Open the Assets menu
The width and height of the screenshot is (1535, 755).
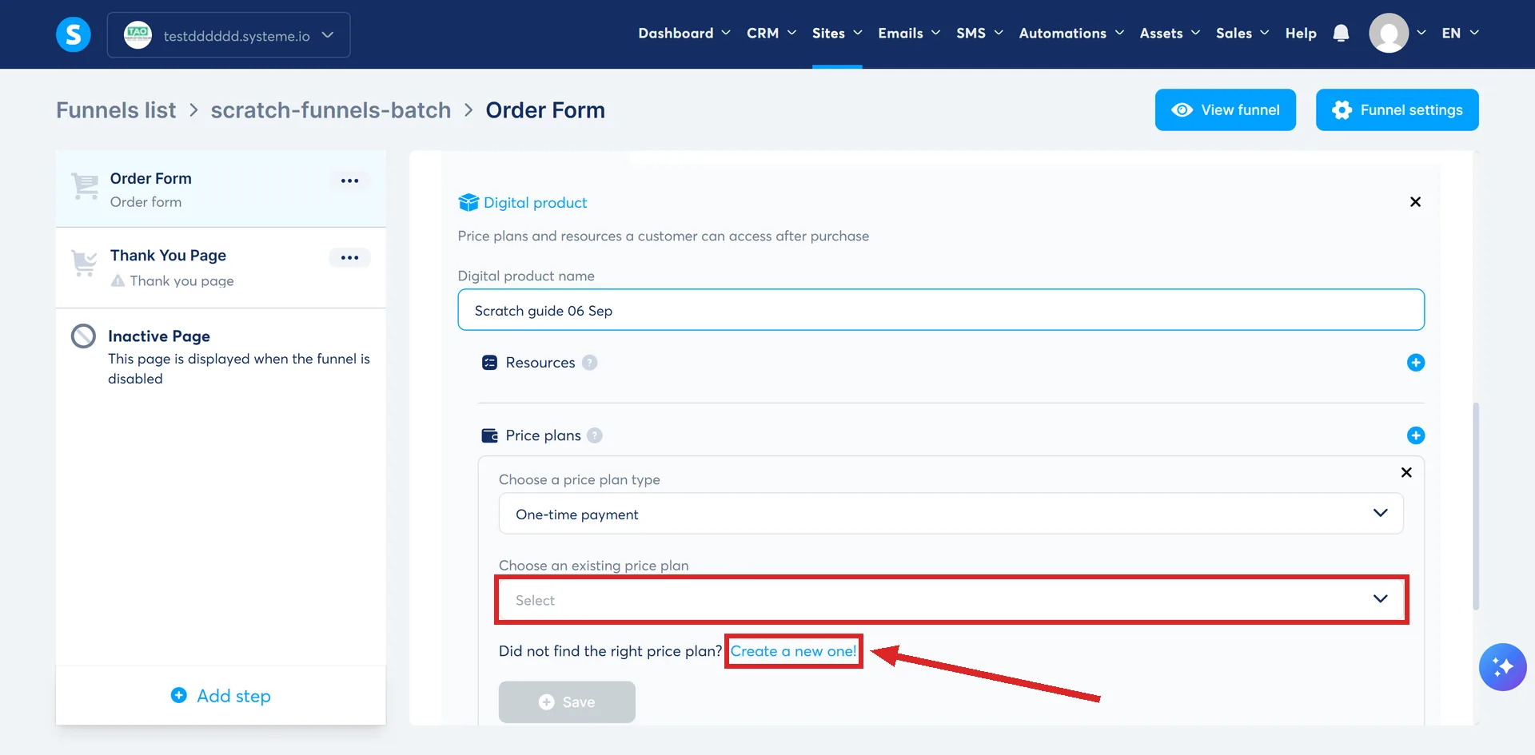click(x=1170, y=34)
